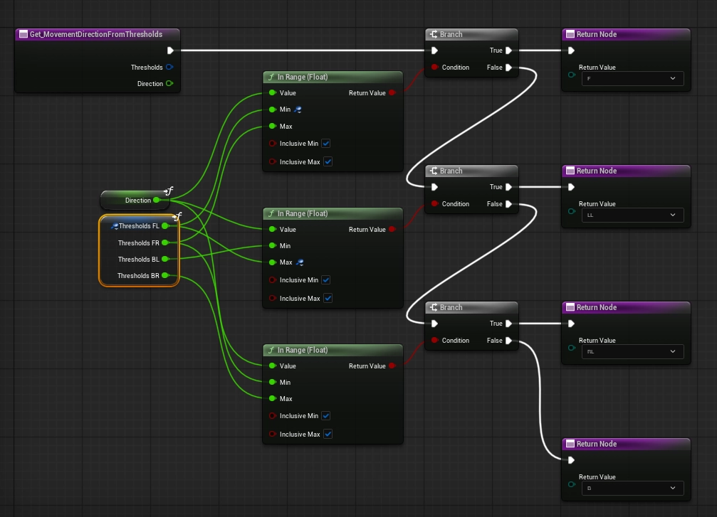Select the bottom In Range (Float) node header

coord(333,350)
